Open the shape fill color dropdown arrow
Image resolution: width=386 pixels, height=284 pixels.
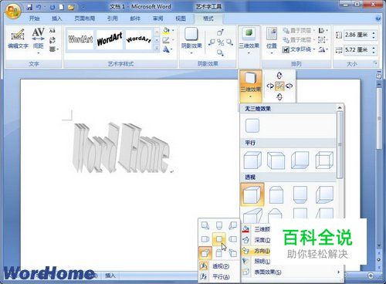click(x=173, y=31)
